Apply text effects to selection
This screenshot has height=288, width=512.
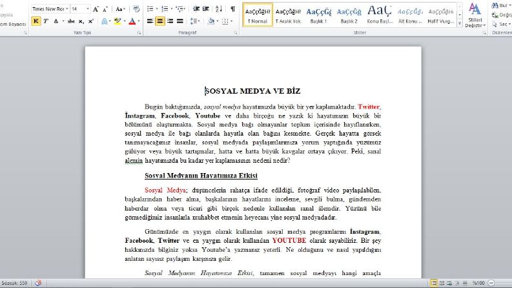point(104,21)
